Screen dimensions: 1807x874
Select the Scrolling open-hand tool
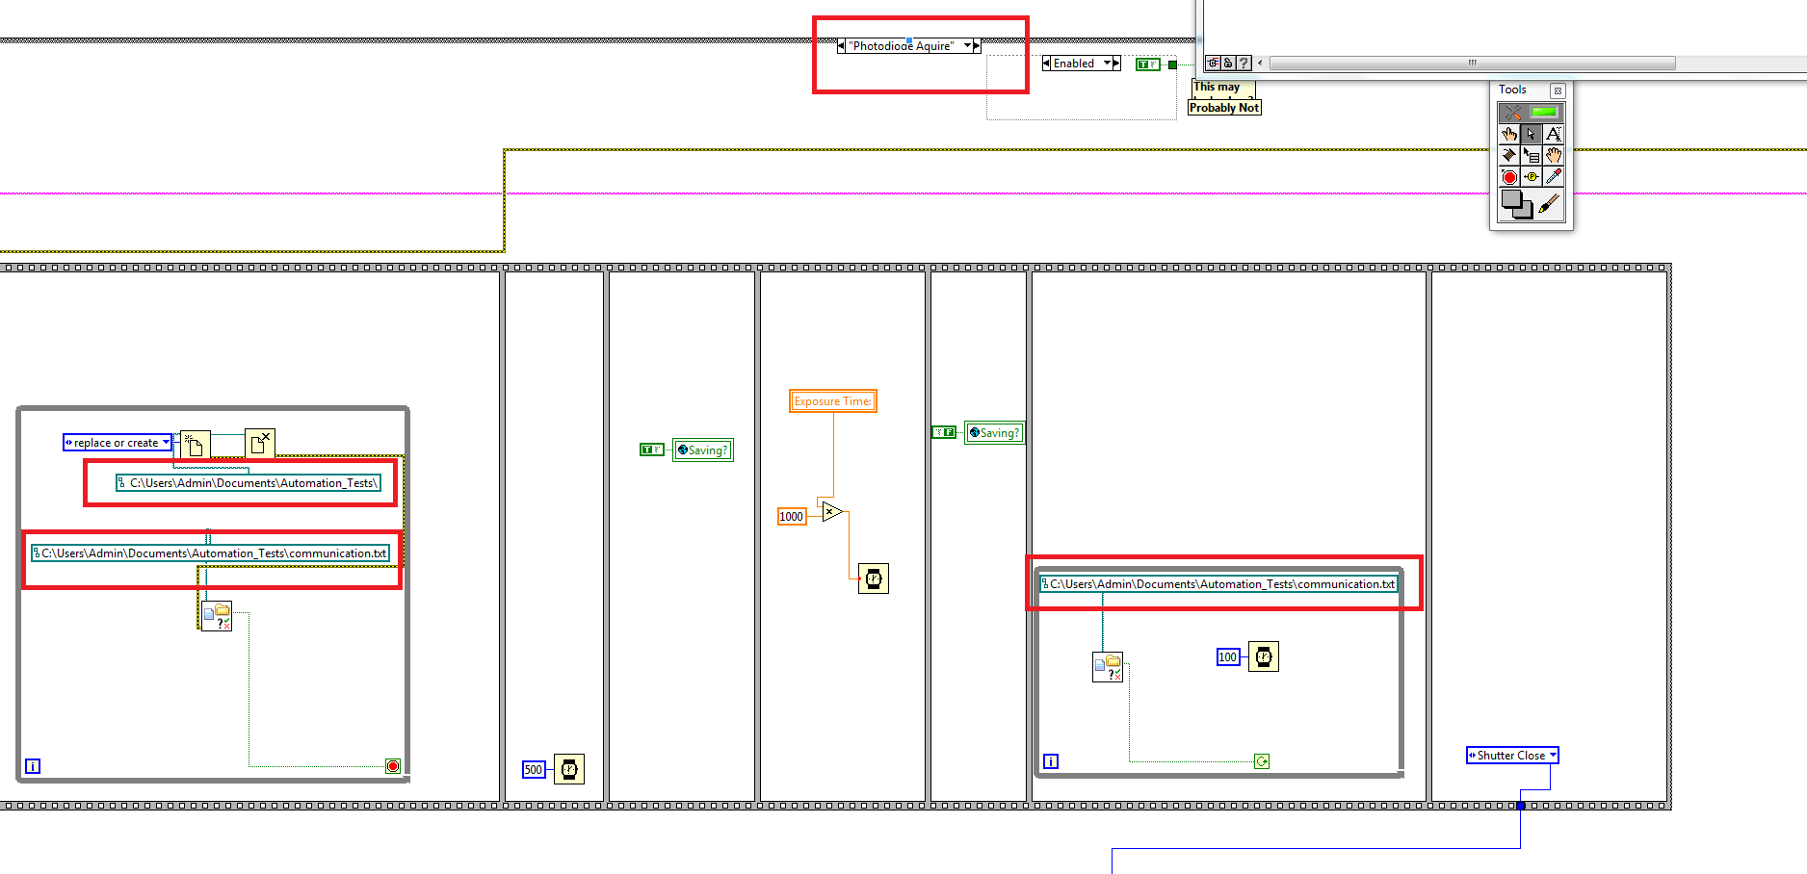(1553, 155)
